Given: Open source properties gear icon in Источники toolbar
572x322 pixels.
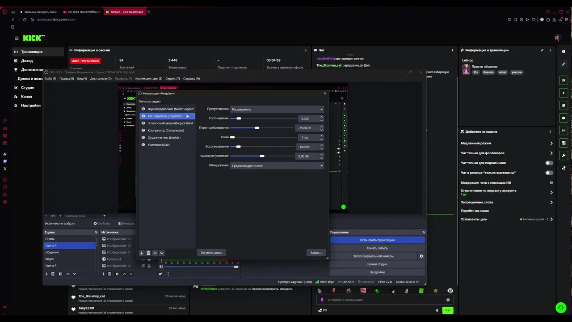Looking at the screenshot, I should tap(117, 274).
